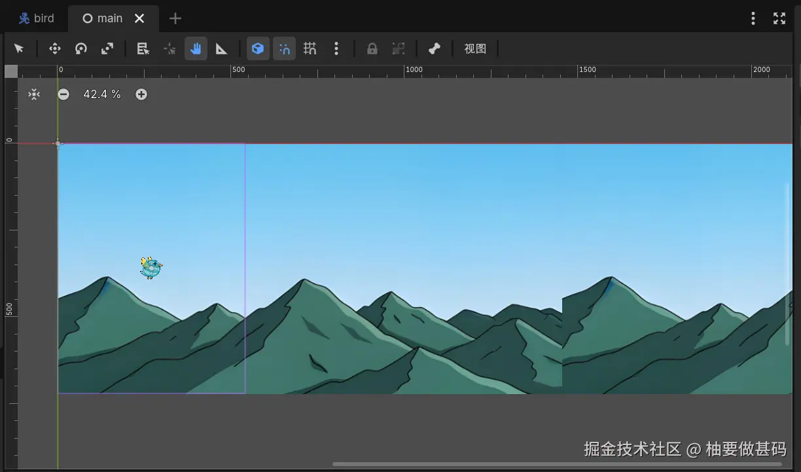The height and width of the screenshot is (472, 801).
Task: Deactivate the Pan mode hand tool
Action: [x=196, y=48]
